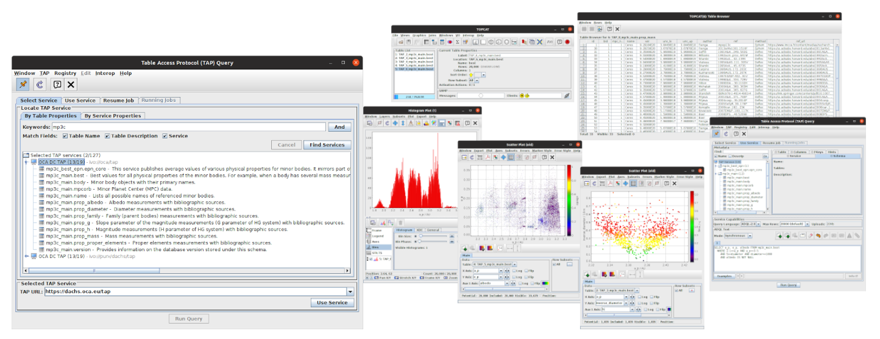The height and width of the screenshot is (339, 880).
Task: Click the Use Service button
Action: pyautogui.click(x=332, y=302)
